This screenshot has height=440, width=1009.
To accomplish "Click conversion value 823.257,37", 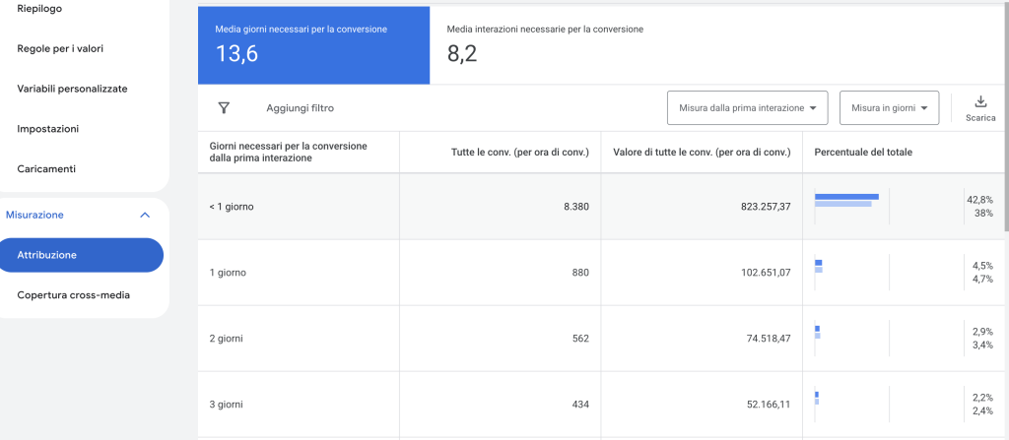I will (764, 207).
